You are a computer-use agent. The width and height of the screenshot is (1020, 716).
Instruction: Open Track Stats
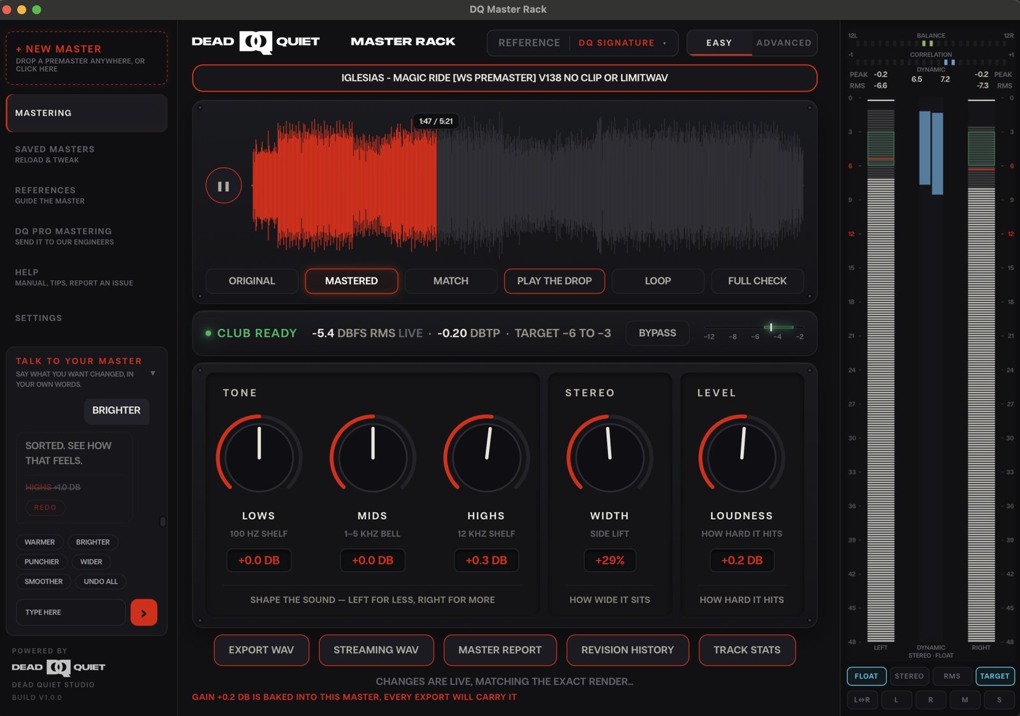[747, 650]
